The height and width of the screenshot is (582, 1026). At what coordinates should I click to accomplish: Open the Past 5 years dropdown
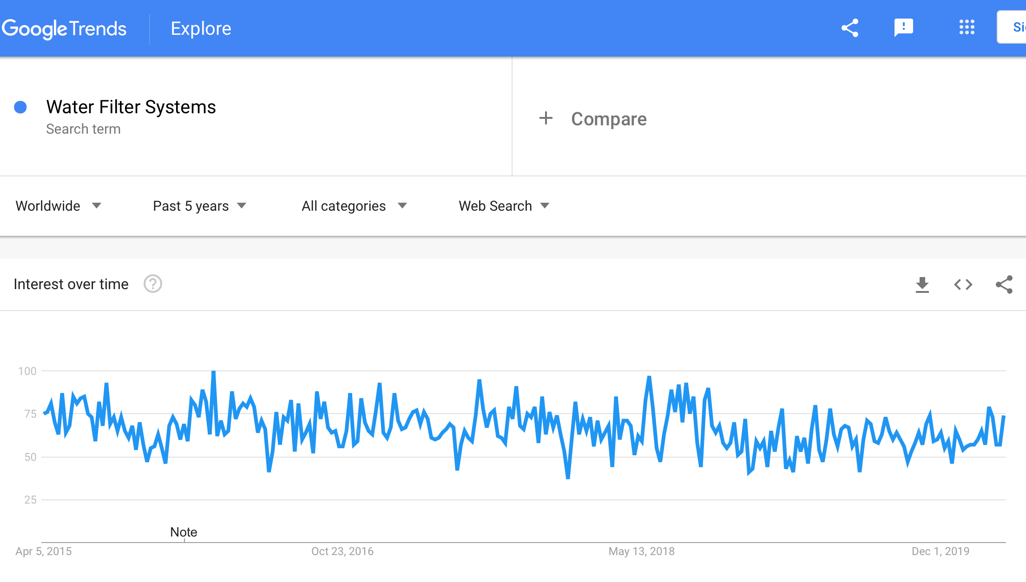pos(199,206)
